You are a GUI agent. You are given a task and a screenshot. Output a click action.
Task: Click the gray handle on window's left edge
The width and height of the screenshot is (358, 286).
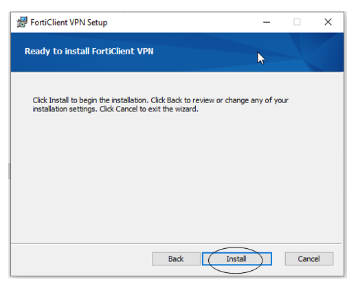pyautogui.click(x=10, y=171)
